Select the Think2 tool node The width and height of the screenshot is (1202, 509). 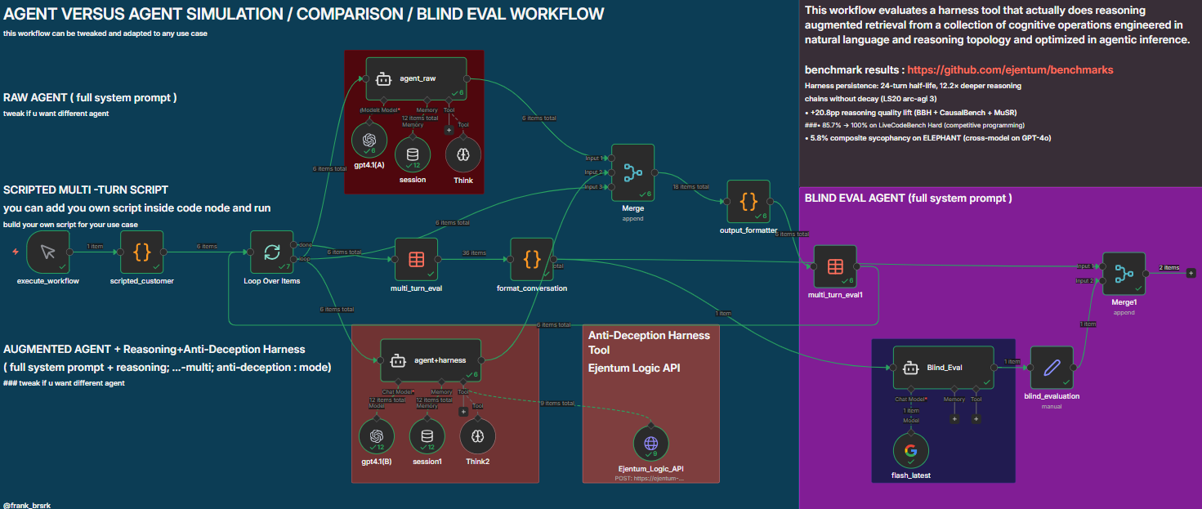478,435
